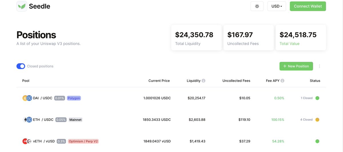Click the $37.29 uncollected fees value
This screenshot has width=343, height=152.
click(245, 141)
